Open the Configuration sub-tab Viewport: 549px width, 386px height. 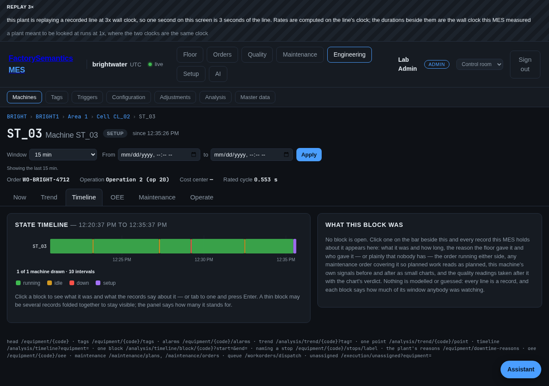tap(129, 97)
